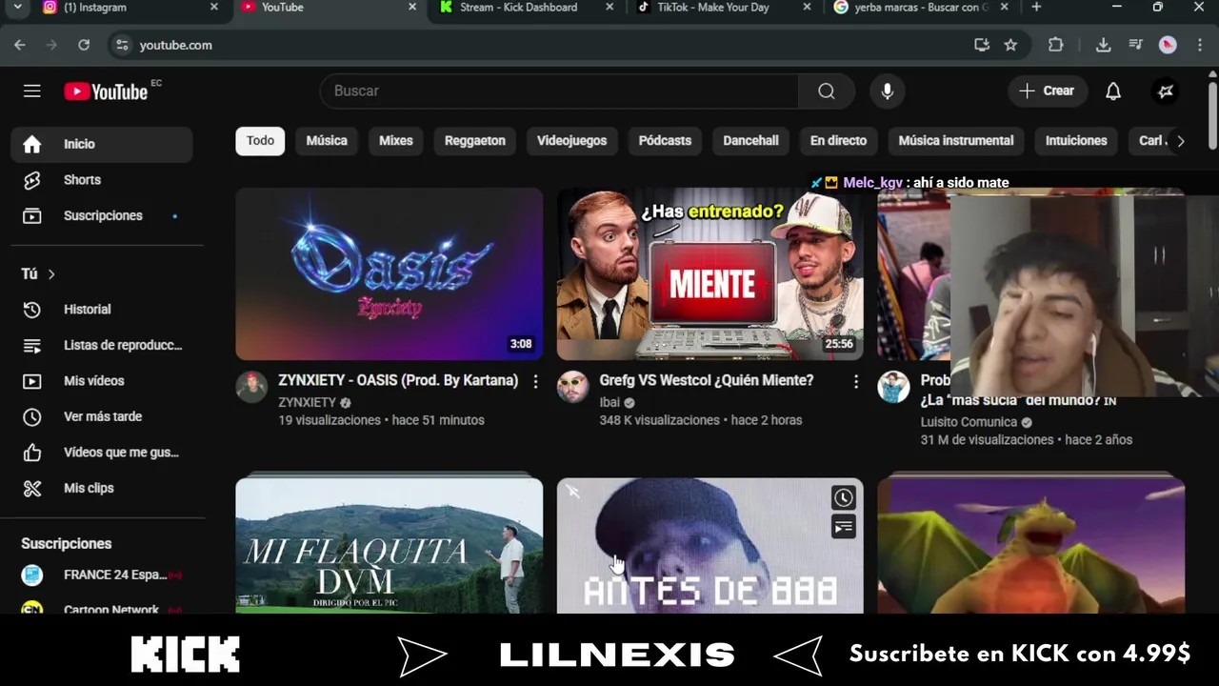Select the Videojuegos filter chip
Image resolution: width=1219 pixels, height=686 pixels.
[x=571, y=140]
